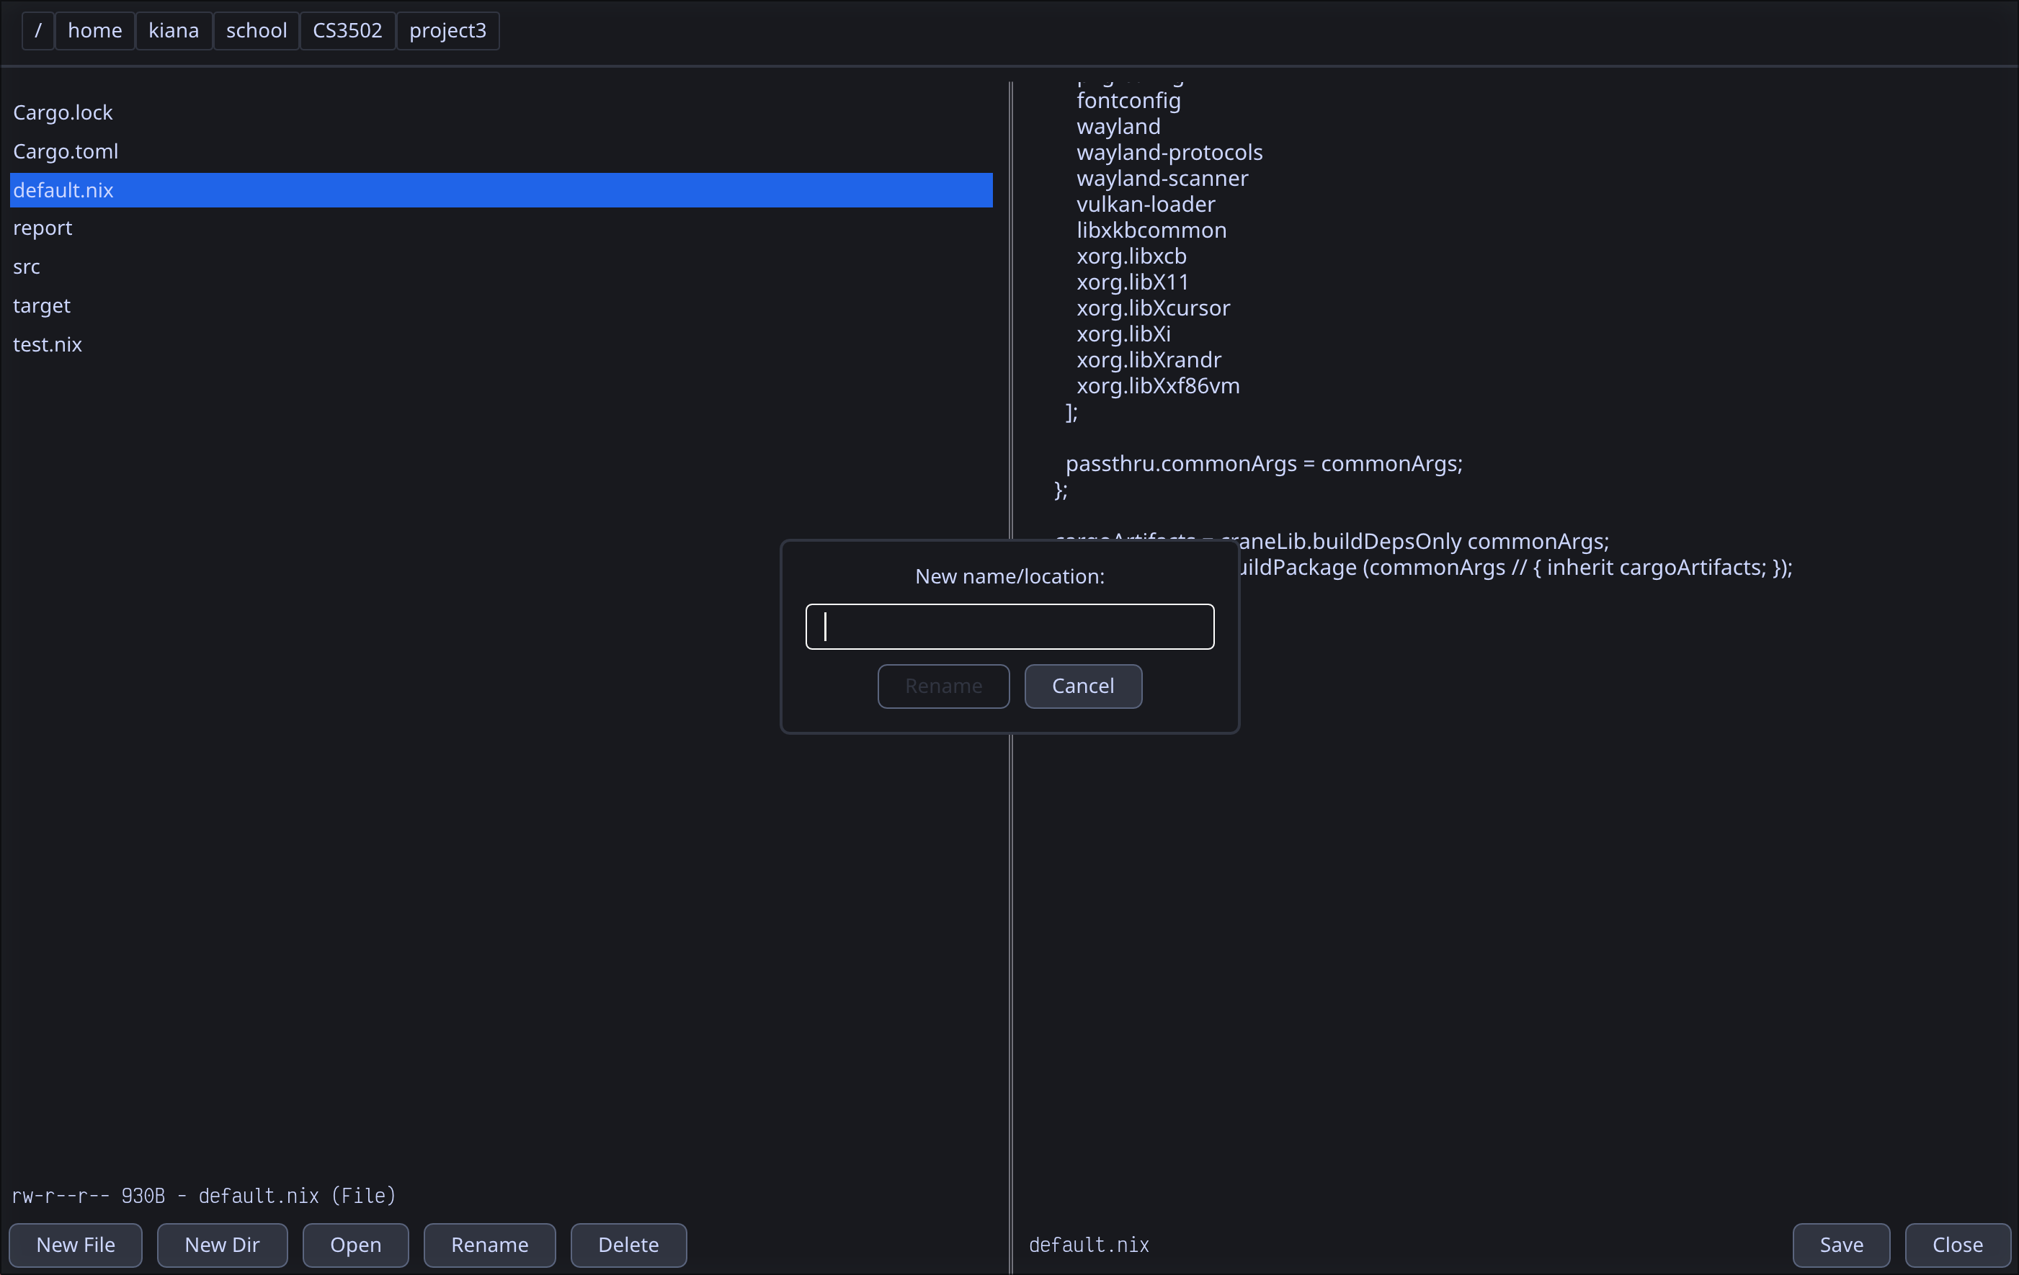Click the root slash breadcrumb
The width and height of the screenshot is (2019, 1275).
(37, 31)
